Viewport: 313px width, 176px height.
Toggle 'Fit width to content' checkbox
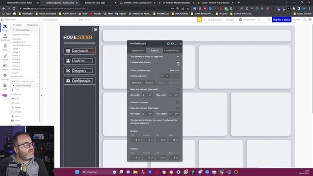(178, 102)
